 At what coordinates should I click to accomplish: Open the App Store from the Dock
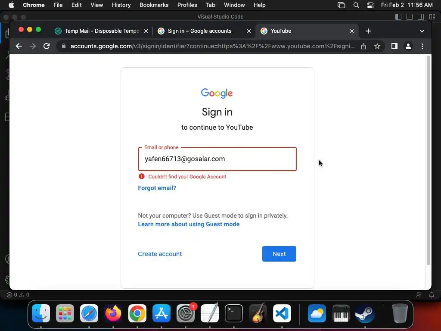click(161, 313)
